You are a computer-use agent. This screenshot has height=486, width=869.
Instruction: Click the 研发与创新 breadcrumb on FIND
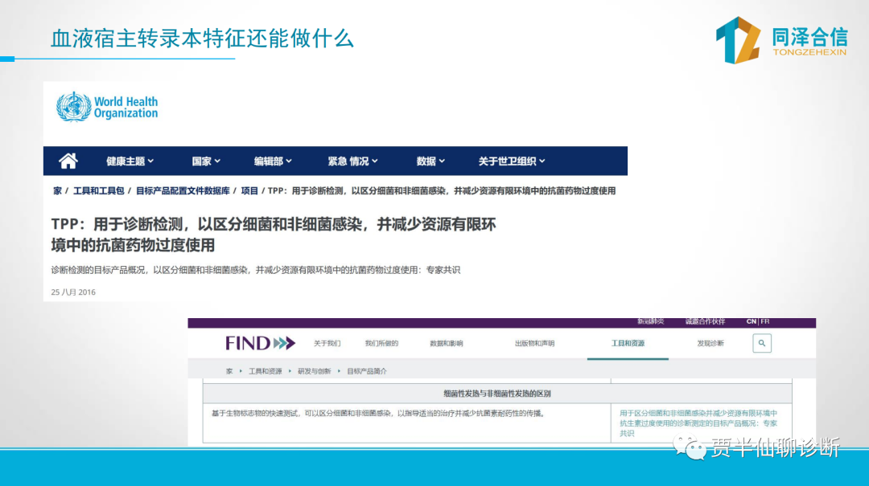click(x=315, y=371)
